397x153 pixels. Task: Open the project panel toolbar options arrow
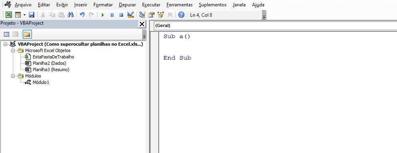pos(144,34)
